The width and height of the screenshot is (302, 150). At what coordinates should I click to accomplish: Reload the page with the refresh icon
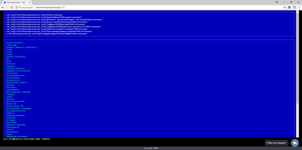coord(12,7)
